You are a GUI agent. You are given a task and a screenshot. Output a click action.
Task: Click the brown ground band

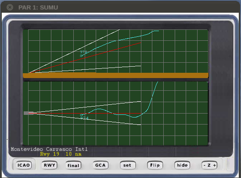(115, 75)
